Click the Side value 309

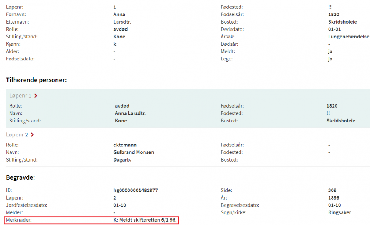click(x=332, y=190)
